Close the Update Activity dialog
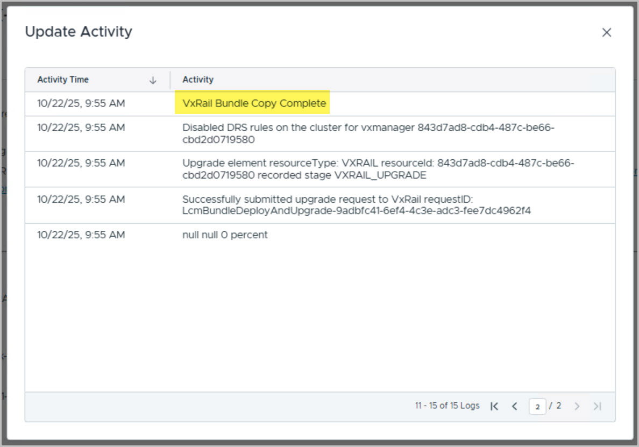 [606, 33]
